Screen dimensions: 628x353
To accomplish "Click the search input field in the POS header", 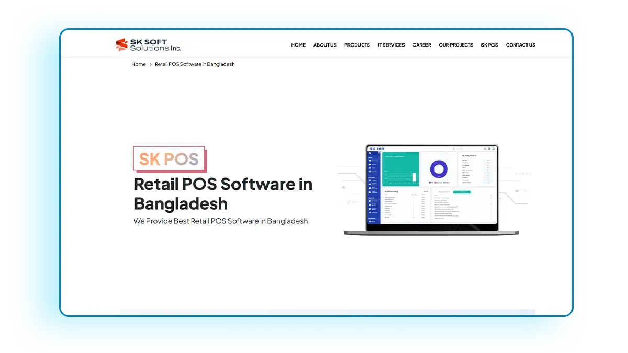I will point(461,149).
